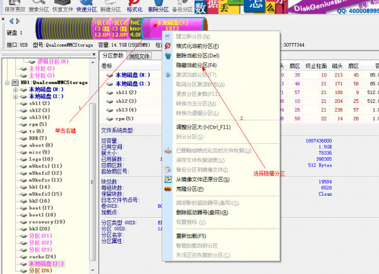
Task: Expand 本地磁盘(H:) in the left tree
Action: point(15,90)
